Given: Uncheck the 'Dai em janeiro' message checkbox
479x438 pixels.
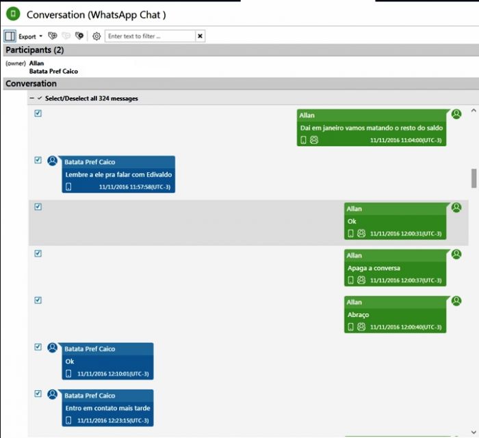Looking at the screenshot, I should click(x=38, y=113).
